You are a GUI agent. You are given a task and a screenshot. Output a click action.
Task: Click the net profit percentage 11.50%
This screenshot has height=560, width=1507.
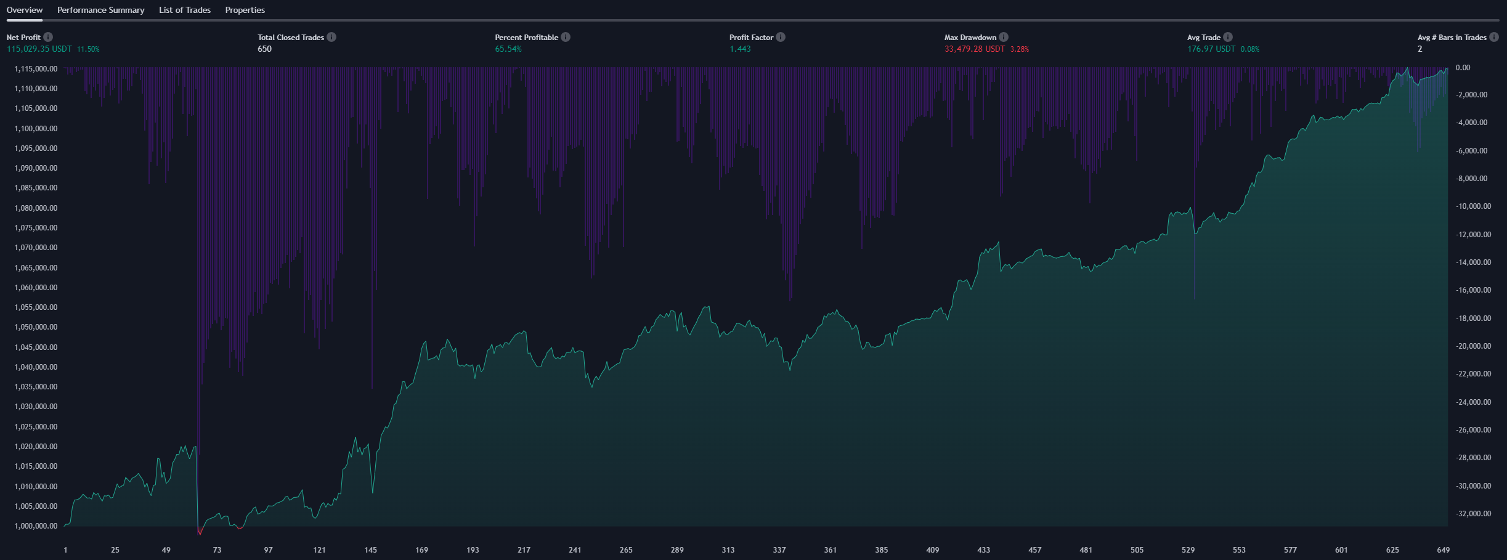[88, 49]
